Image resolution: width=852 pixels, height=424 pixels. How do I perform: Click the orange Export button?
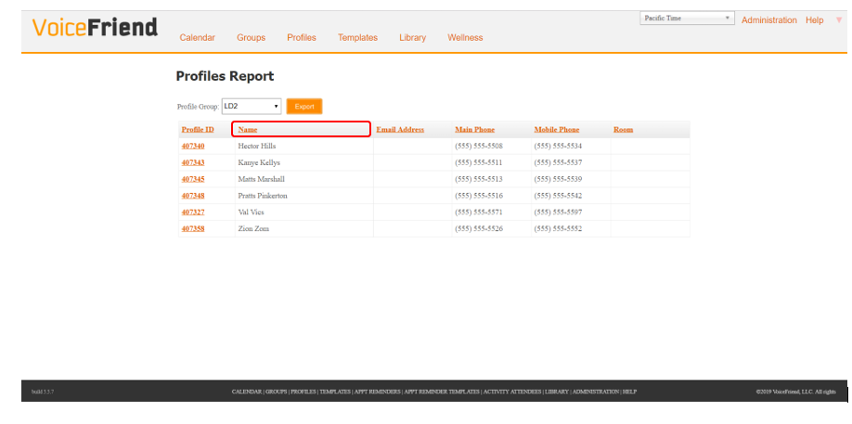point(304,107)
